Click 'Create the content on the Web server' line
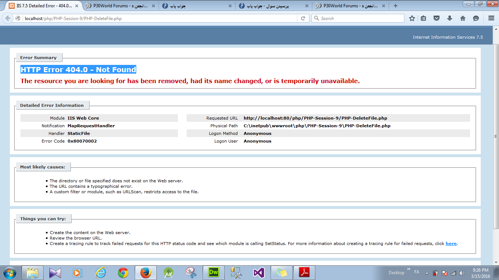Image resolution: width=499 pixels, height=280 pixels. tap(90, 233)
